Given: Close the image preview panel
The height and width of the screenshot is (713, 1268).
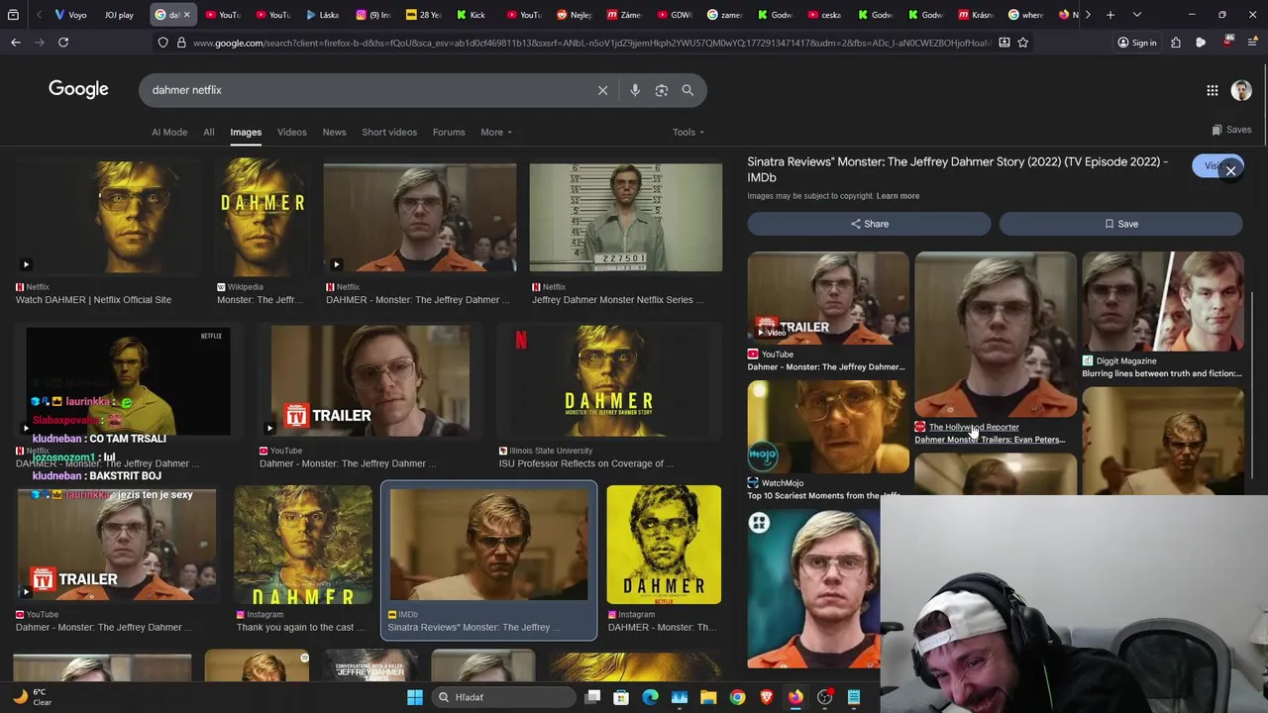Looking at the screenshot, I should click(x=1230, y=170).
